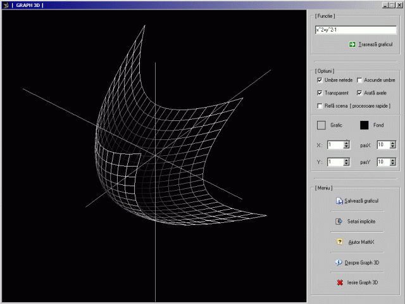Click the green arrow icon beside Trasează graficul

(352, 44)
